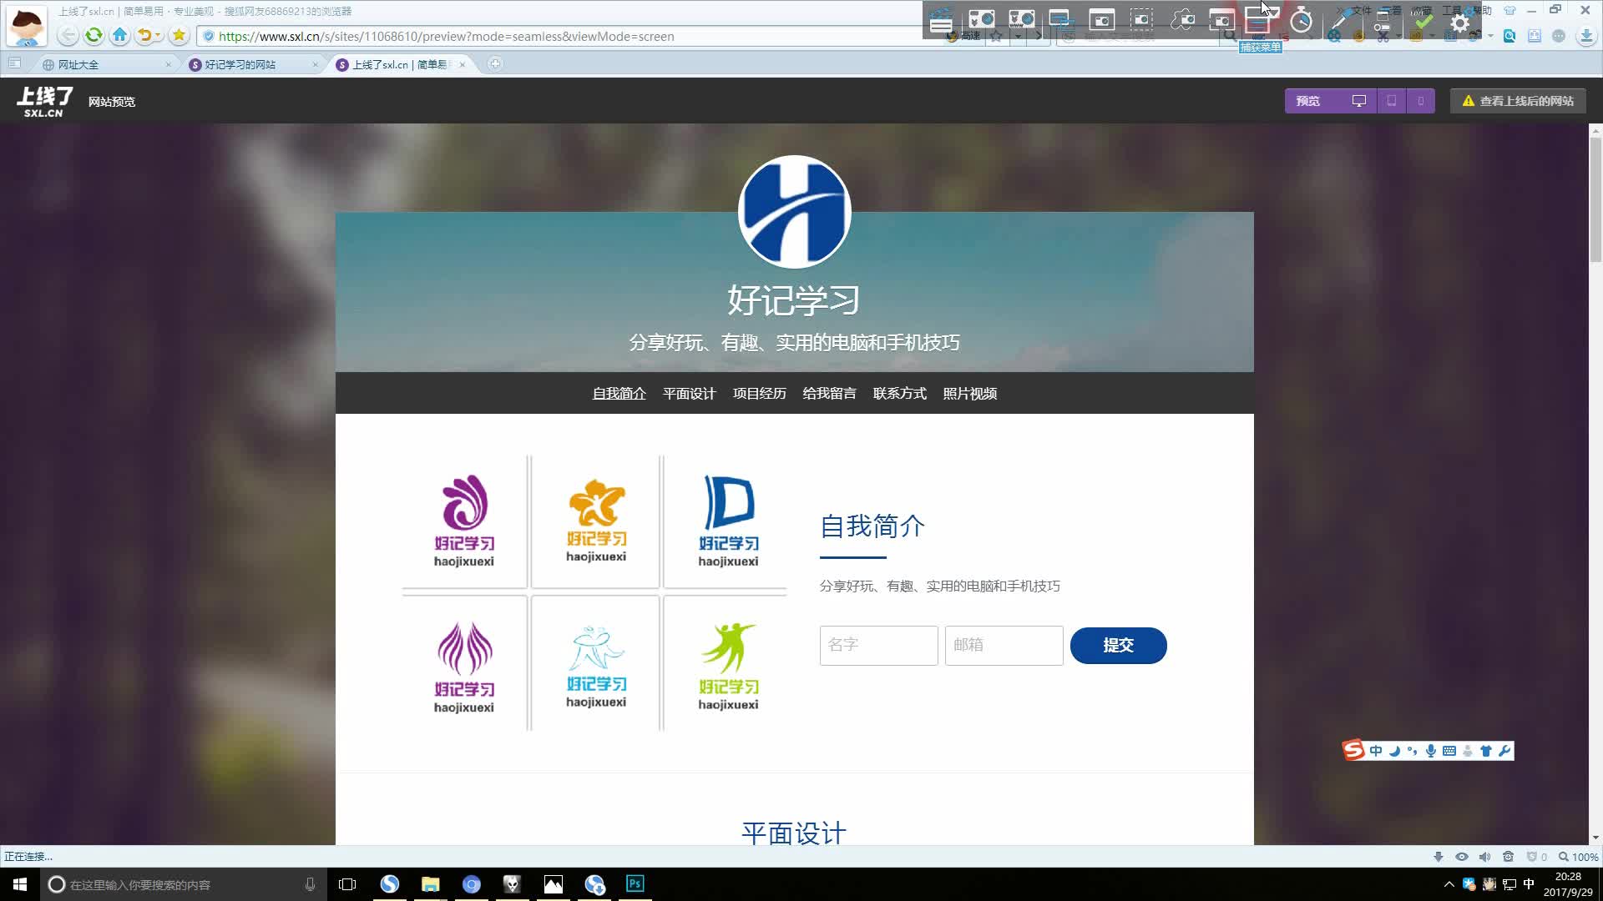Click the 预览 preview button
This screenshot has height=901, width=1603.
[1308, 101]
